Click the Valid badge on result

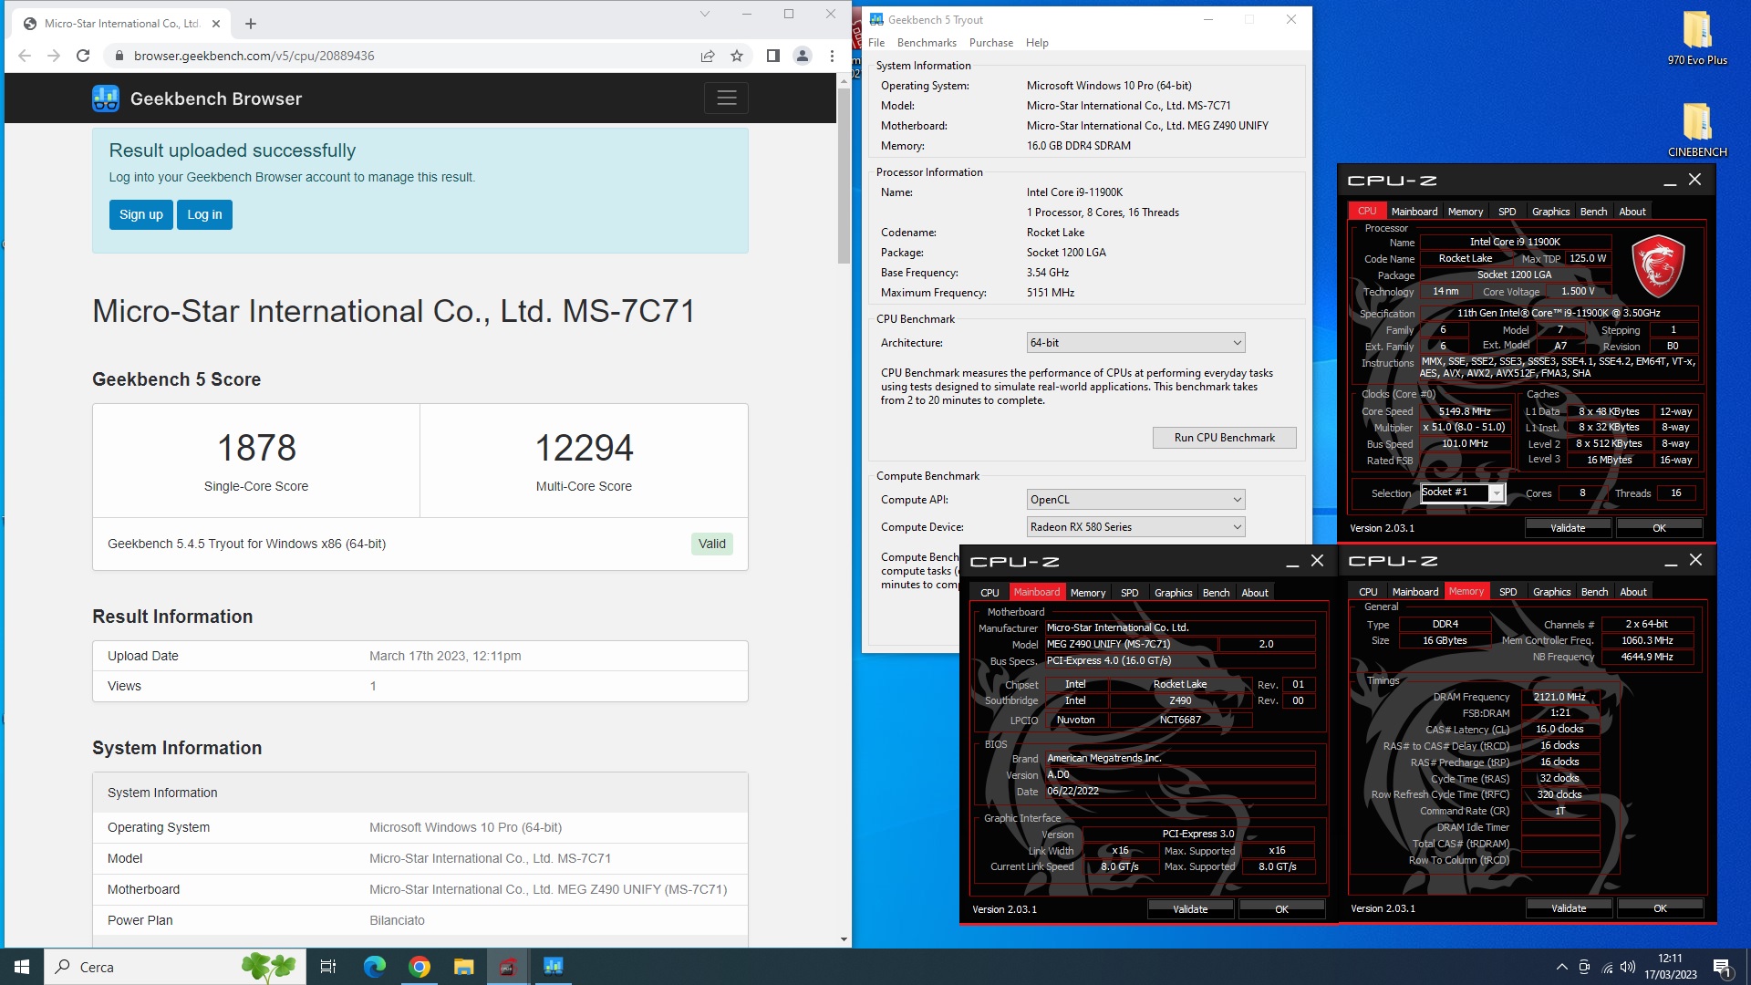[712, 544]
